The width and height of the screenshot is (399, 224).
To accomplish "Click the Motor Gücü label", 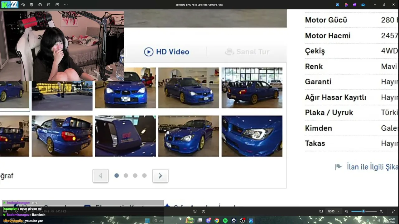I will pyautogui.click(x=326, y=20).
